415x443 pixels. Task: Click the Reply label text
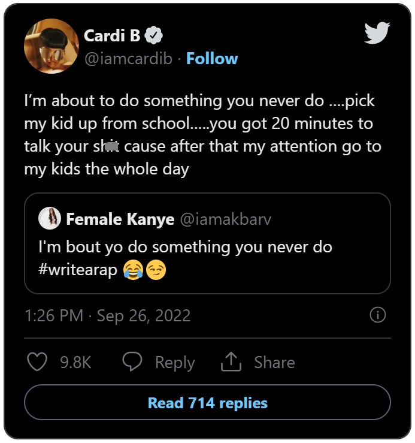pyautogui.click(x=175, y=362)
